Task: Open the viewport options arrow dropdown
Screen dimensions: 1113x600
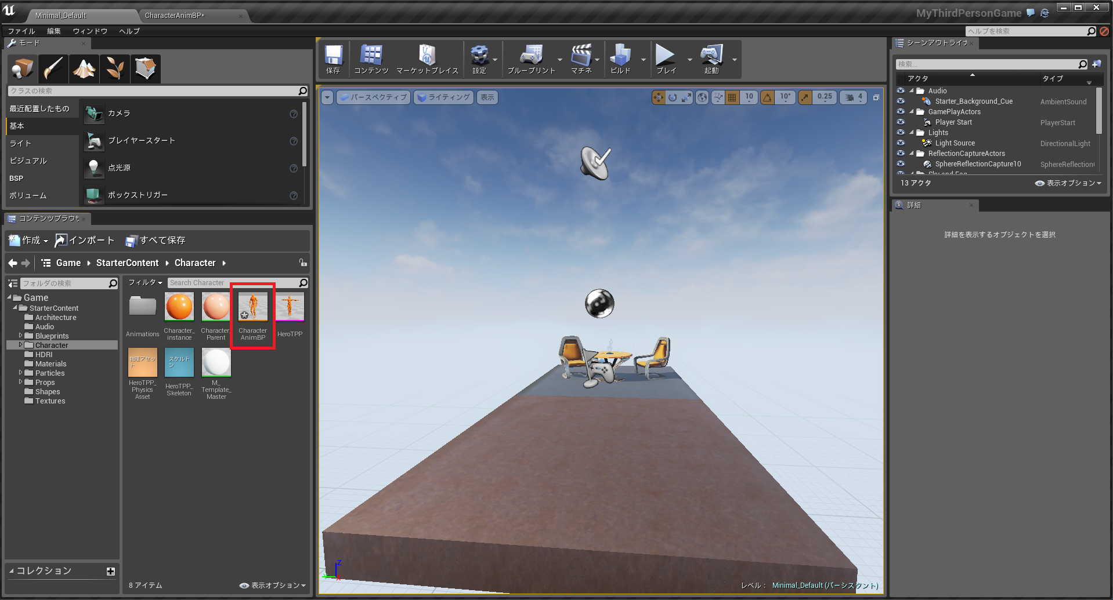Action: coord(327,97)
